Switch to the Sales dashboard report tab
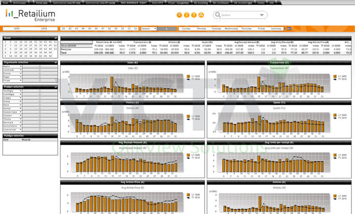Viewport: 355px width, 214px height. click(134, 3)
